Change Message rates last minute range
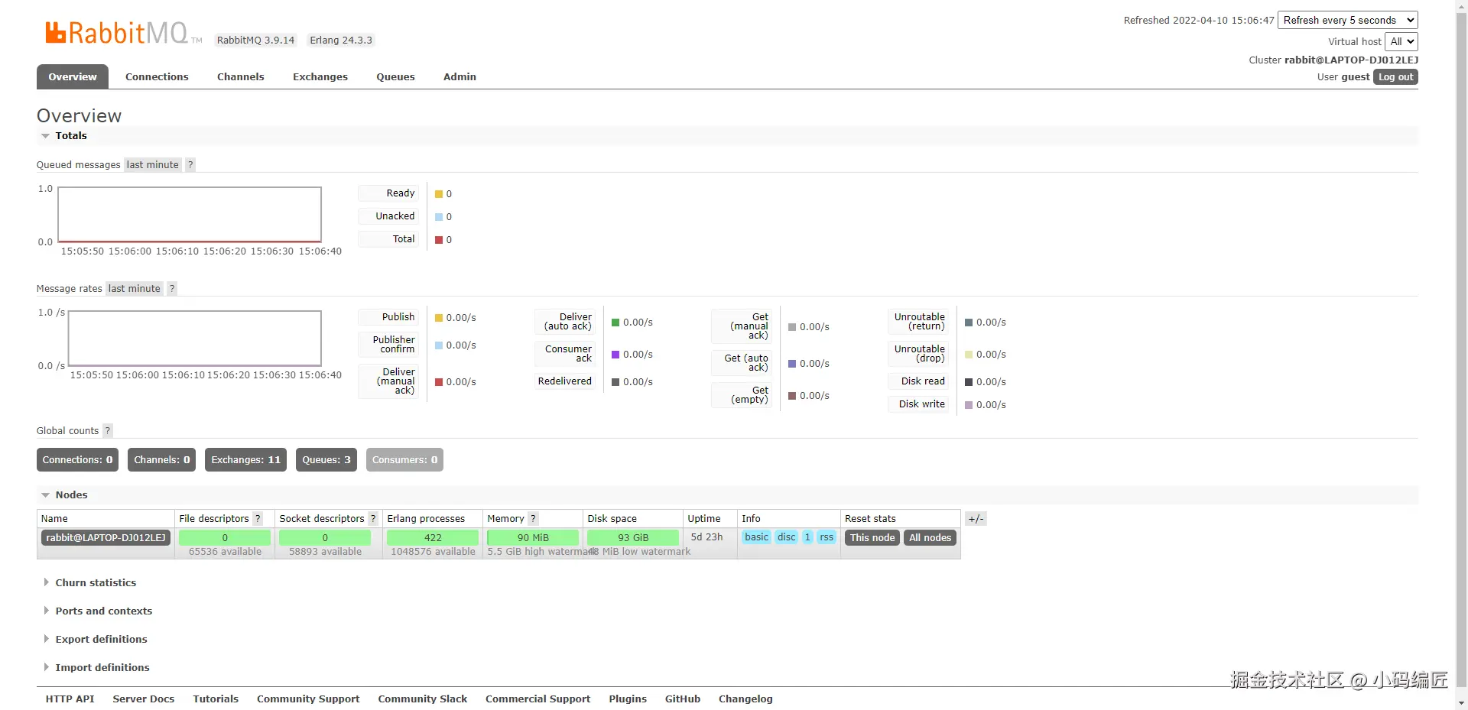 135,289
